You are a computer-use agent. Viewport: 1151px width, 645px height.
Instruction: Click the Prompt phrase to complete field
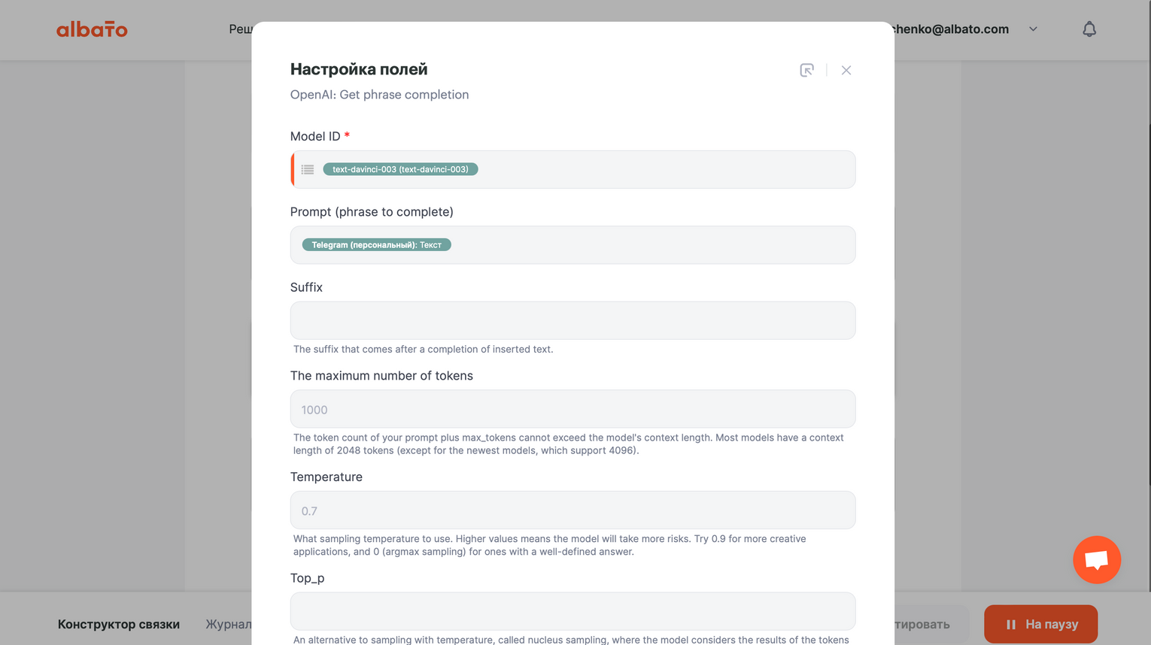pos(647,245)
